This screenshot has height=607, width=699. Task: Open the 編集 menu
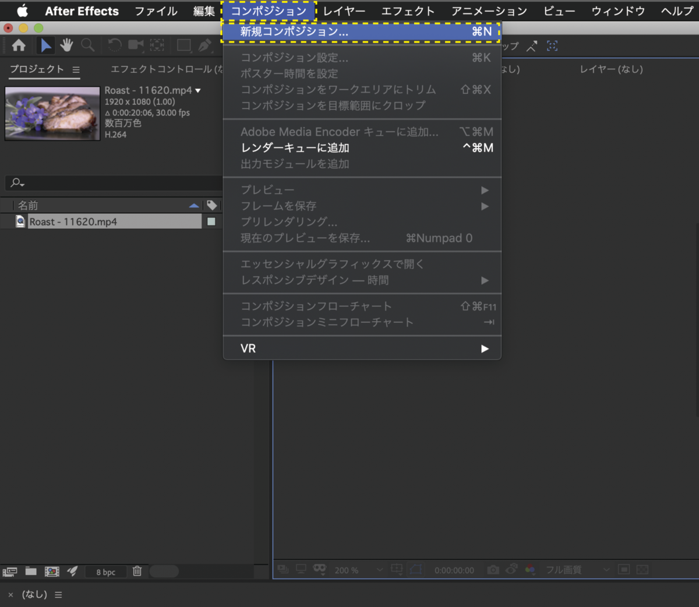[204, 11]
